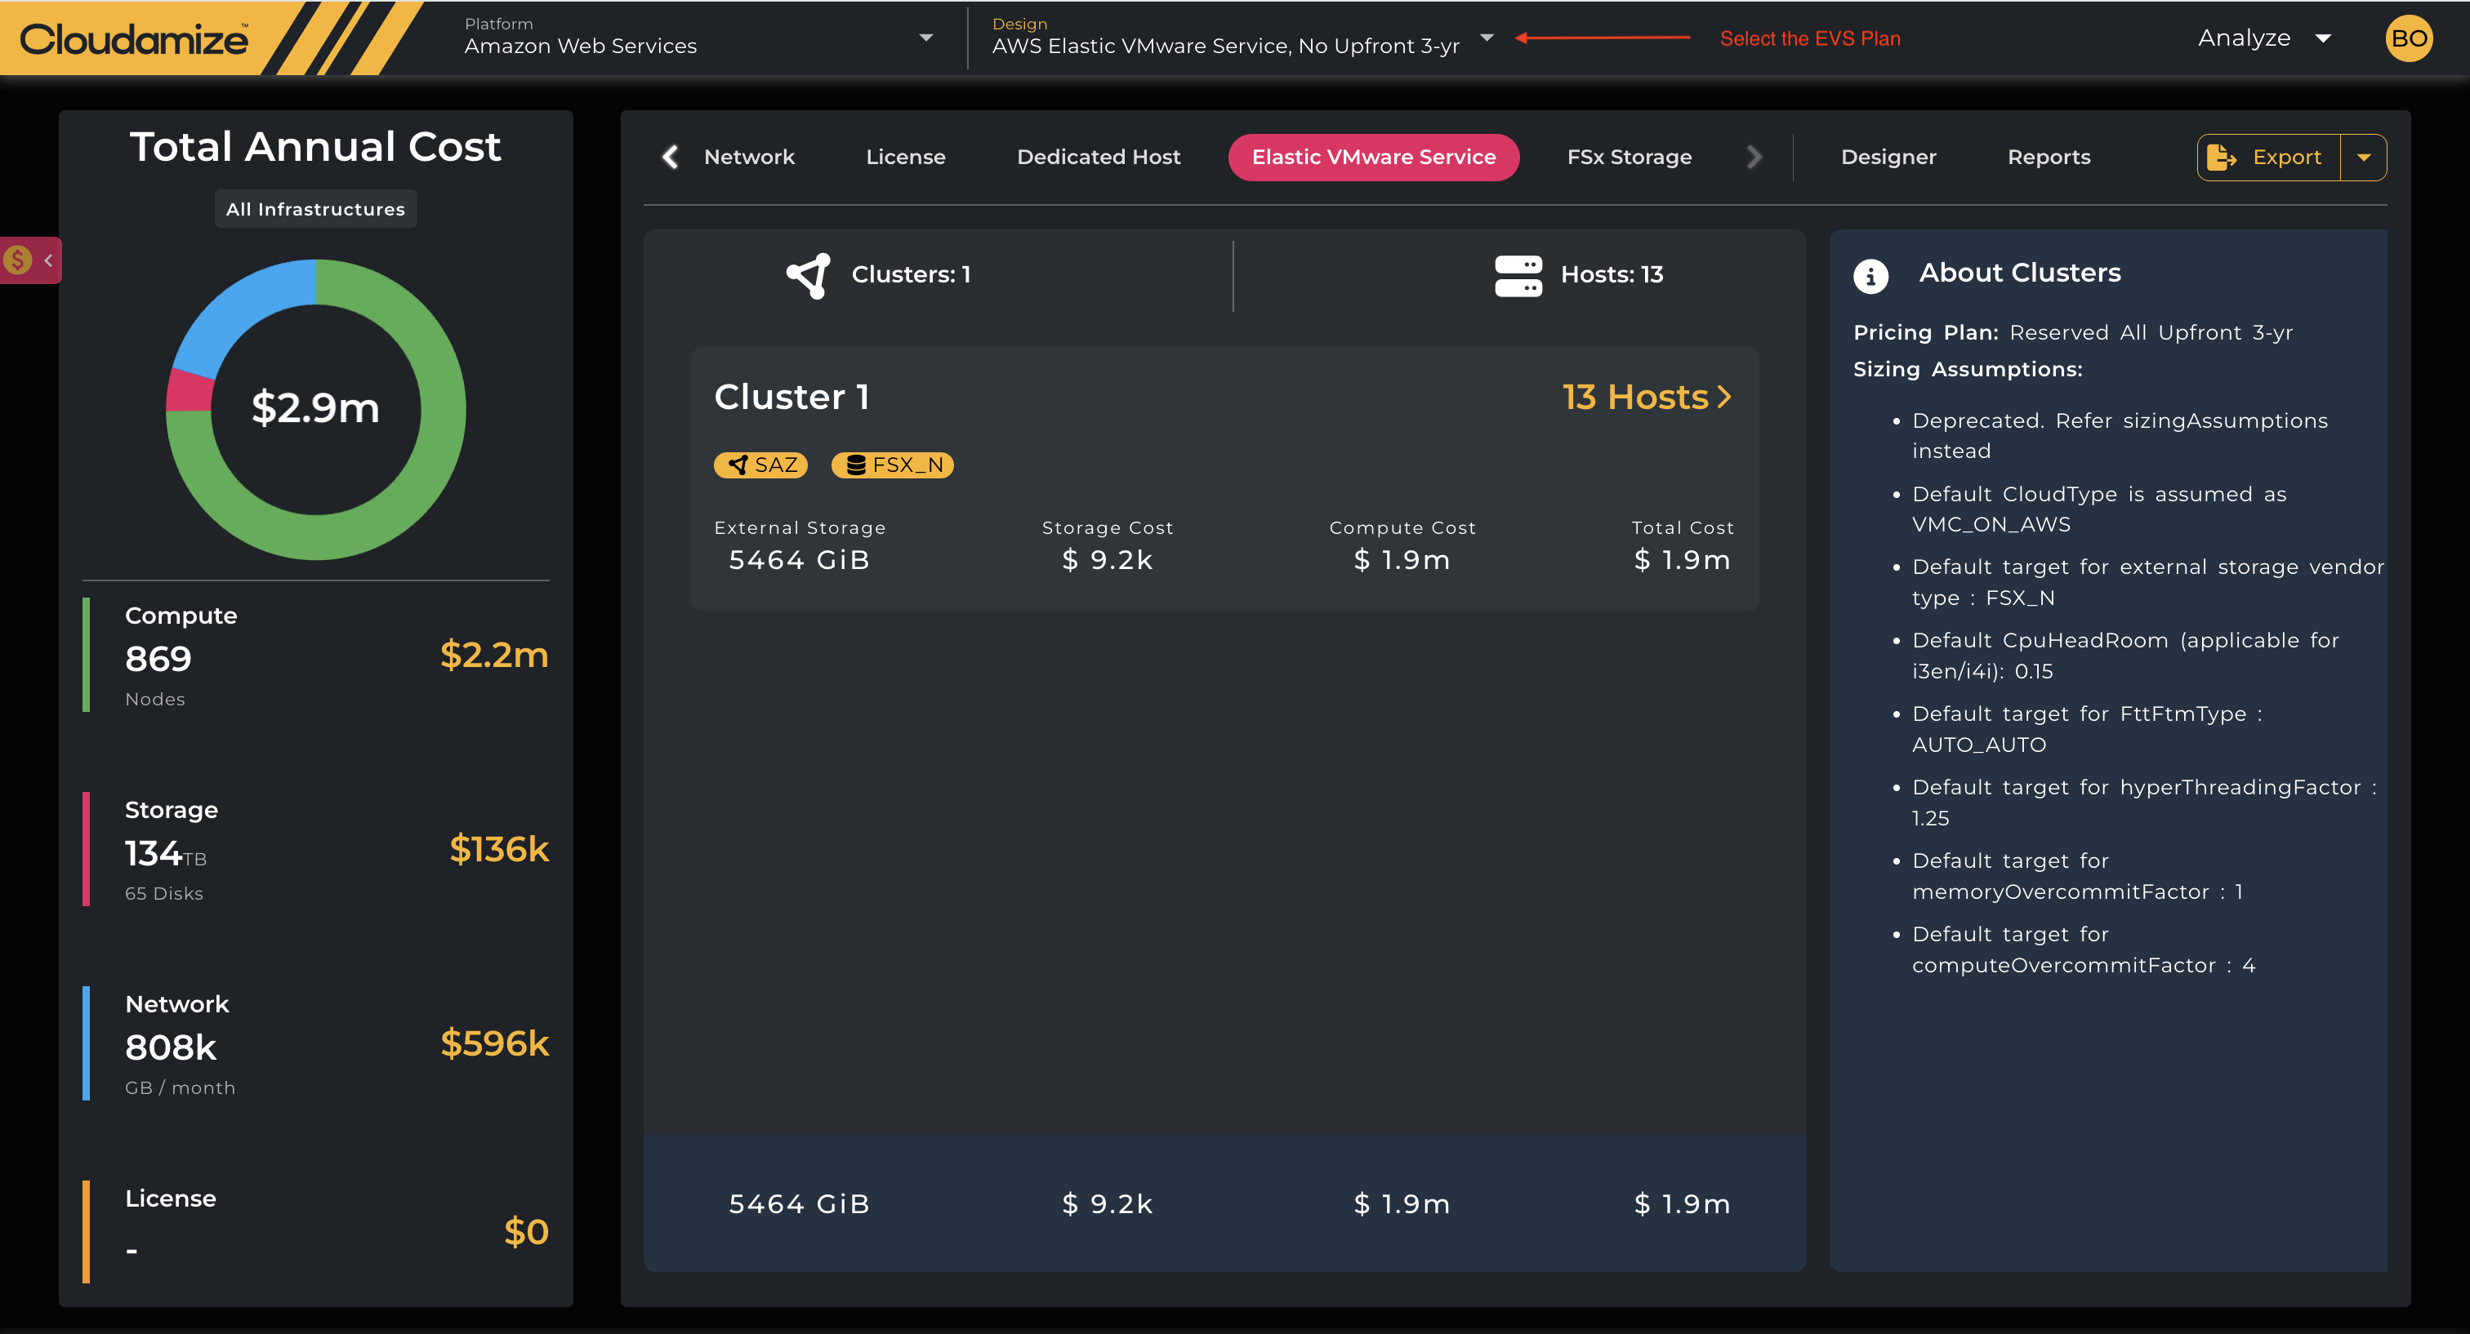Click the Export button
This screenshot has height=1334, width=2470.
click(2268, 158)
